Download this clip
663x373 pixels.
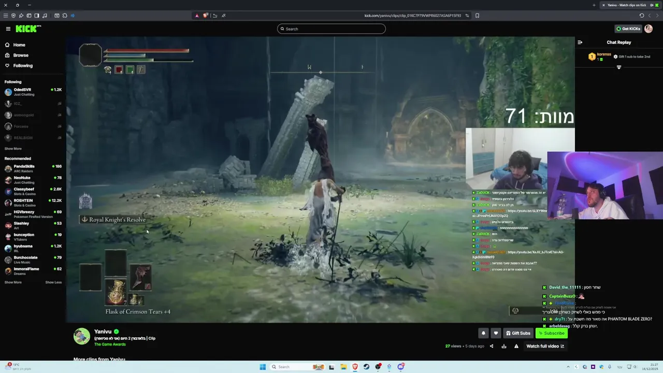pos(504,346)
